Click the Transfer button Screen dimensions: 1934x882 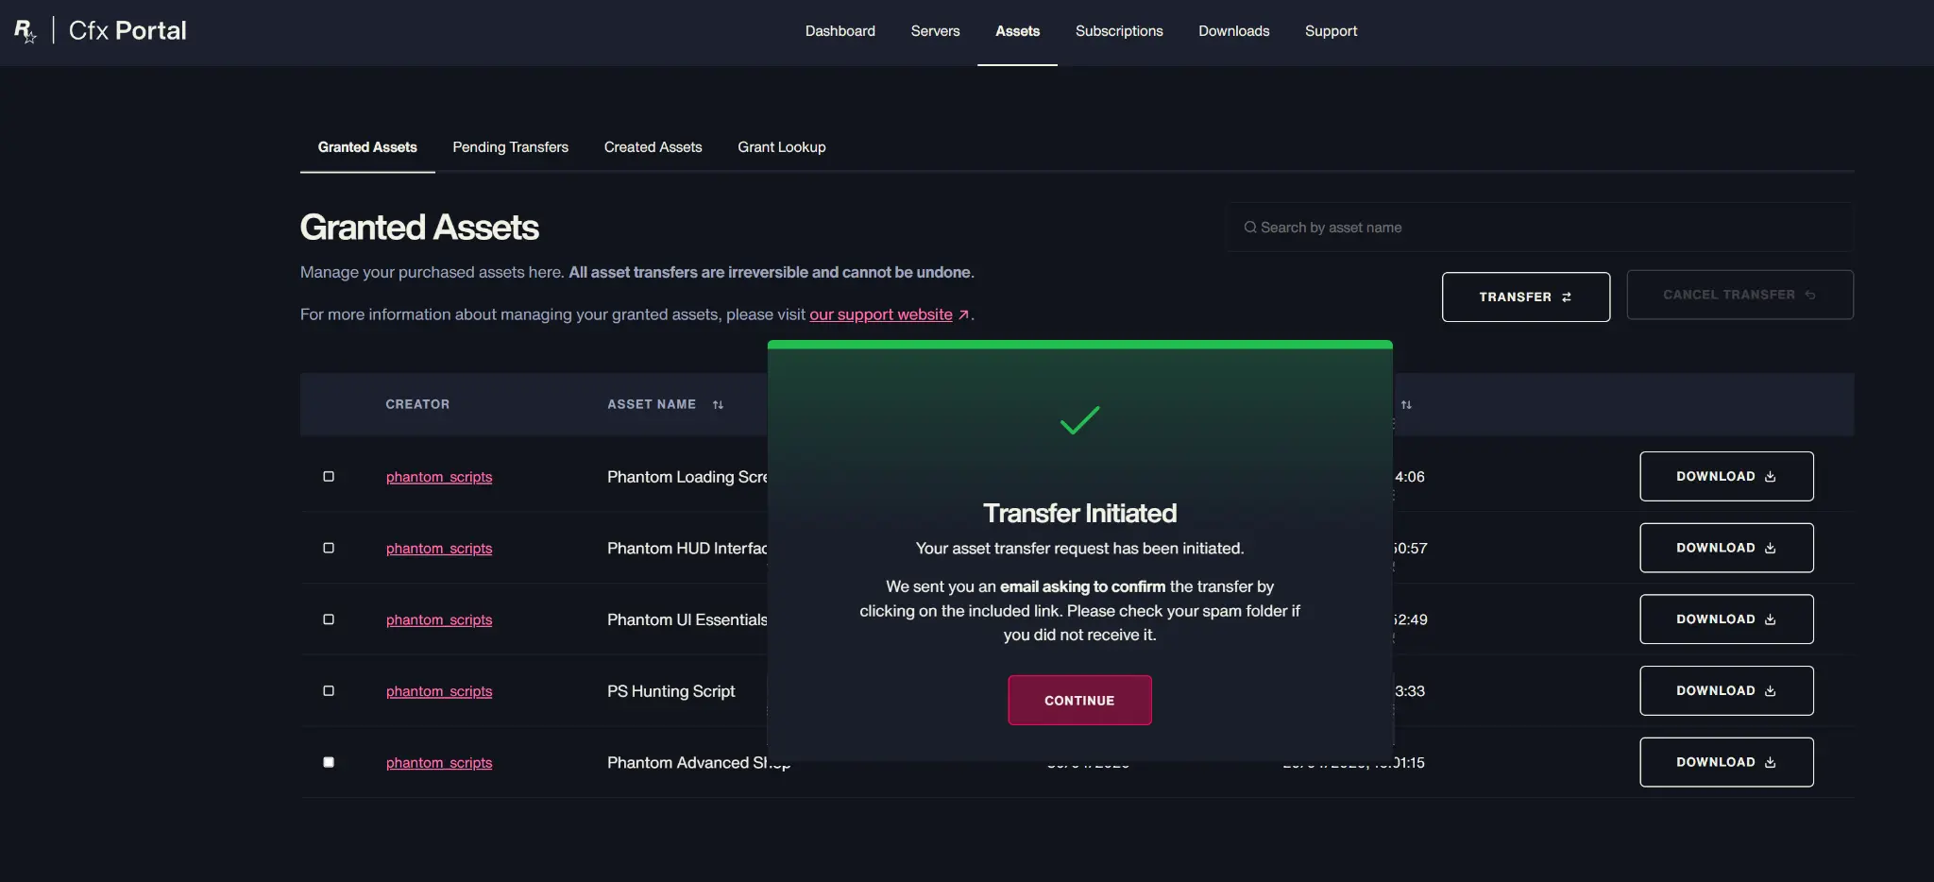(1526, 297)
